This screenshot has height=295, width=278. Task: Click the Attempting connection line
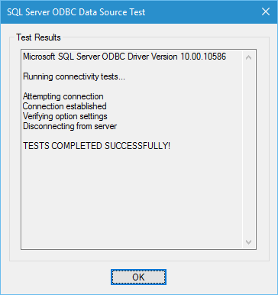(x=63, y=96)
